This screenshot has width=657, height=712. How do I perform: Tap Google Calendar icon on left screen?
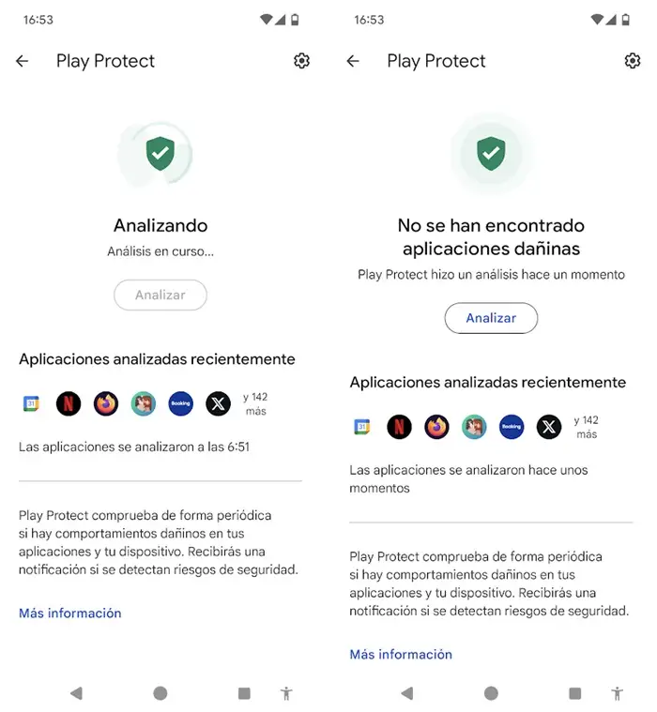coord(31,403)
